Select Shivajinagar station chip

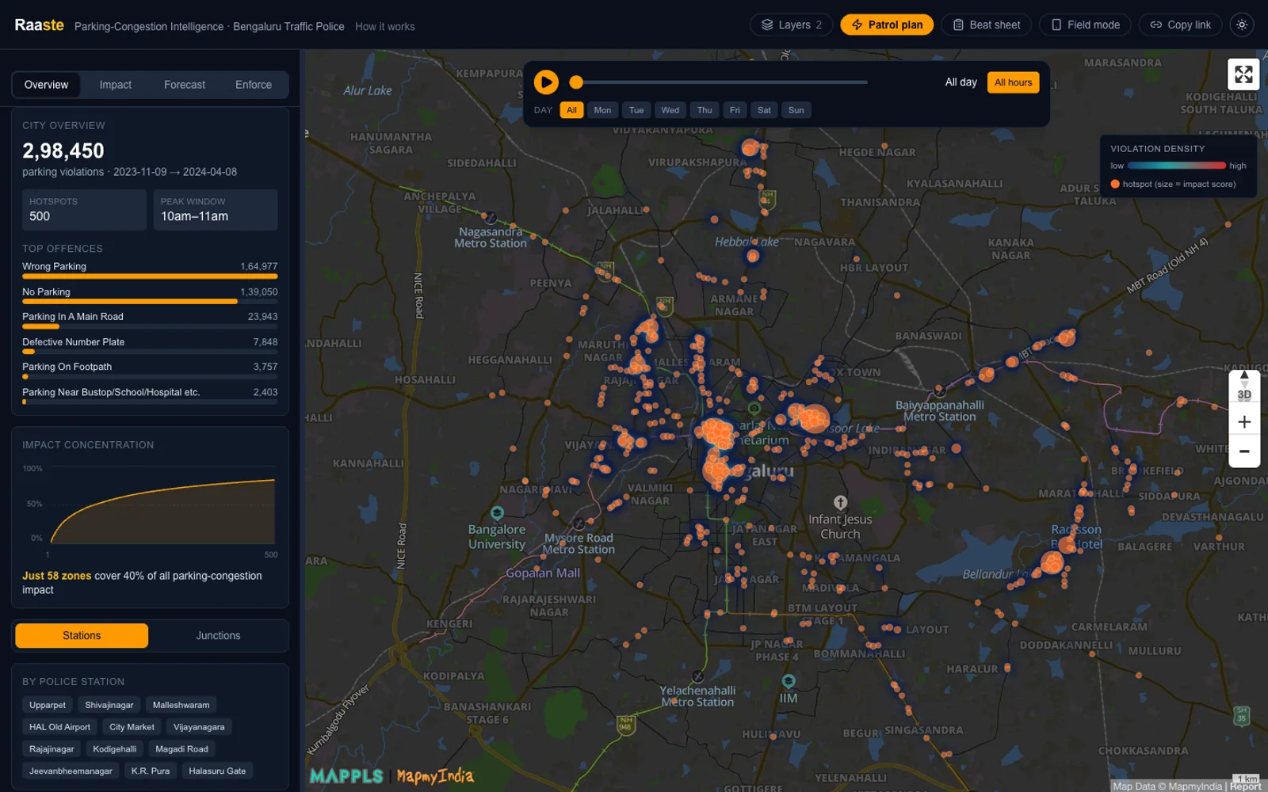click(109, 705)
